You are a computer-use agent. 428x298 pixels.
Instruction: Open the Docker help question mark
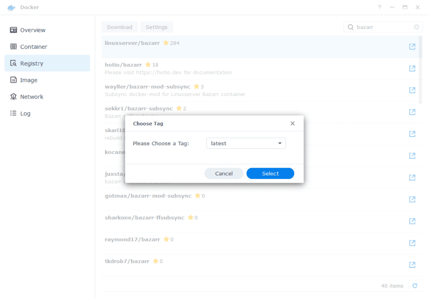point(380,8)
